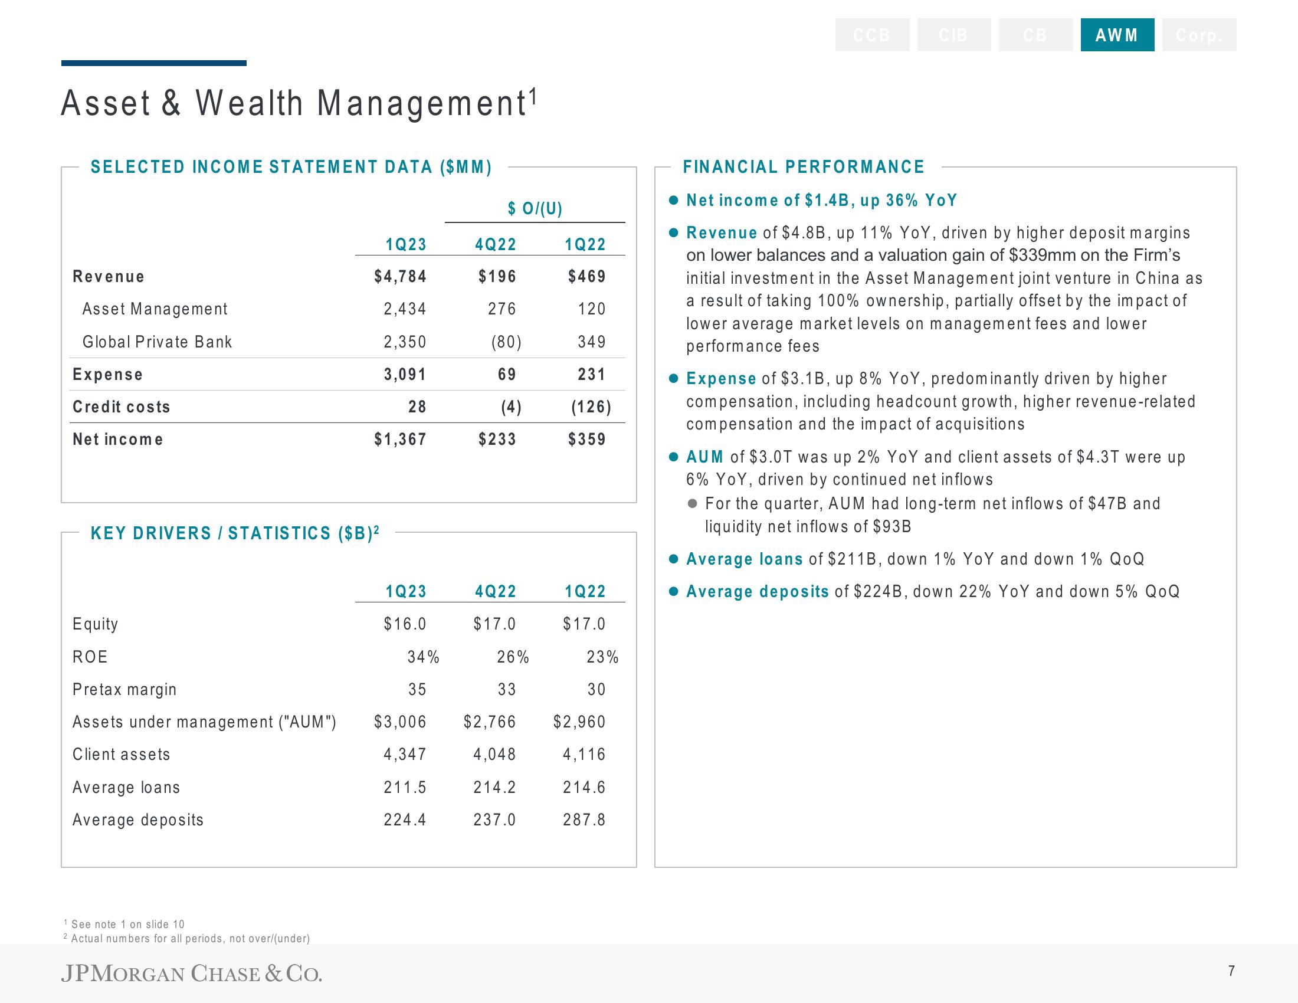The width and height of the screenshot is (1298, 1003).
Task: Click the bold Expense bullet keyword
Action: point(721,379)
